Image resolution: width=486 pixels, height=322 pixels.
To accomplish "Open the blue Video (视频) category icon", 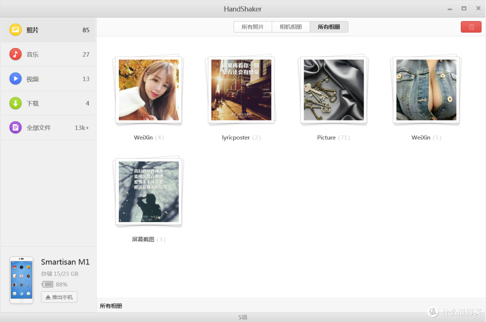I will pos(15,79).
